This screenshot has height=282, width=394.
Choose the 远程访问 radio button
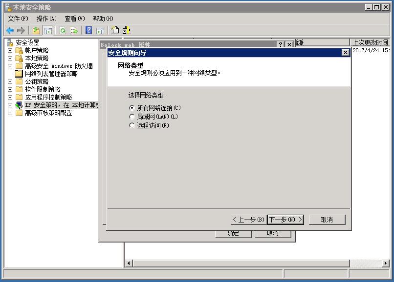click(x=131, y=125)
